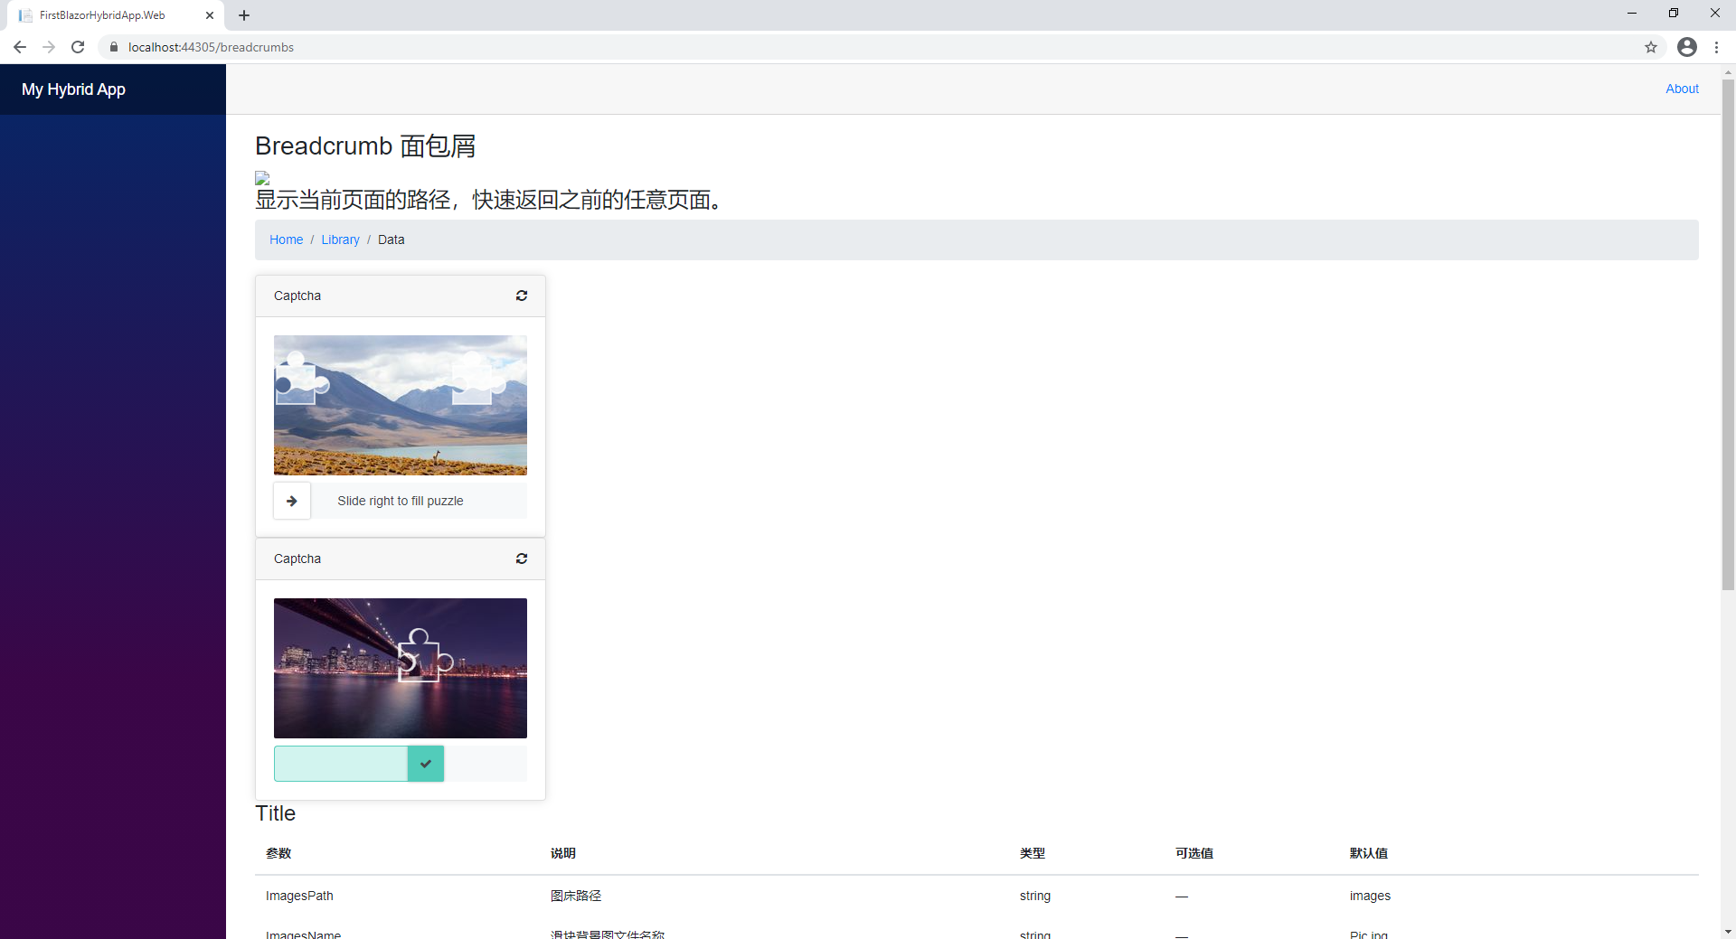Screen dimensions: 1736x939
Task: Click the '类型' column header
Action: [x=1033, y=853]
